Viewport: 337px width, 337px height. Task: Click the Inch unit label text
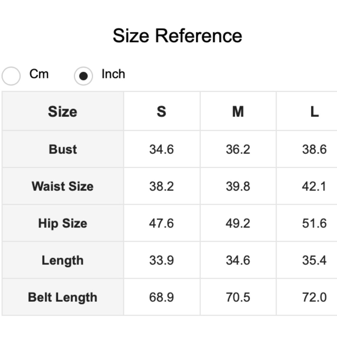tap(113, 74)
